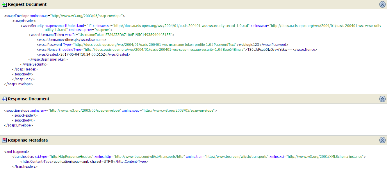
Task: Click the green arrow icon beside Request Document
Action: click(x=4, y=4)
